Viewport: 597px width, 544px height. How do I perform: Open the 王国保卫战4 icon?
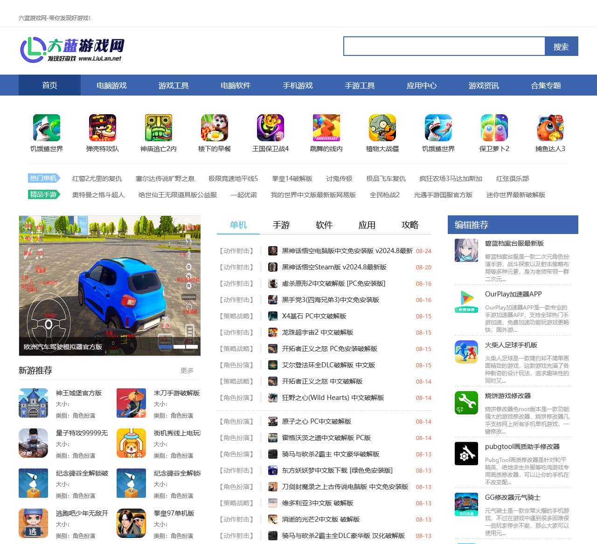coord(271,128)
